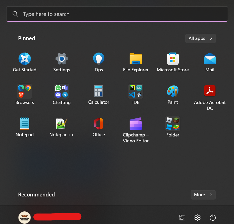Open the Get Started app
Screen dimensions: 234x224
click(x=25, y=59)
